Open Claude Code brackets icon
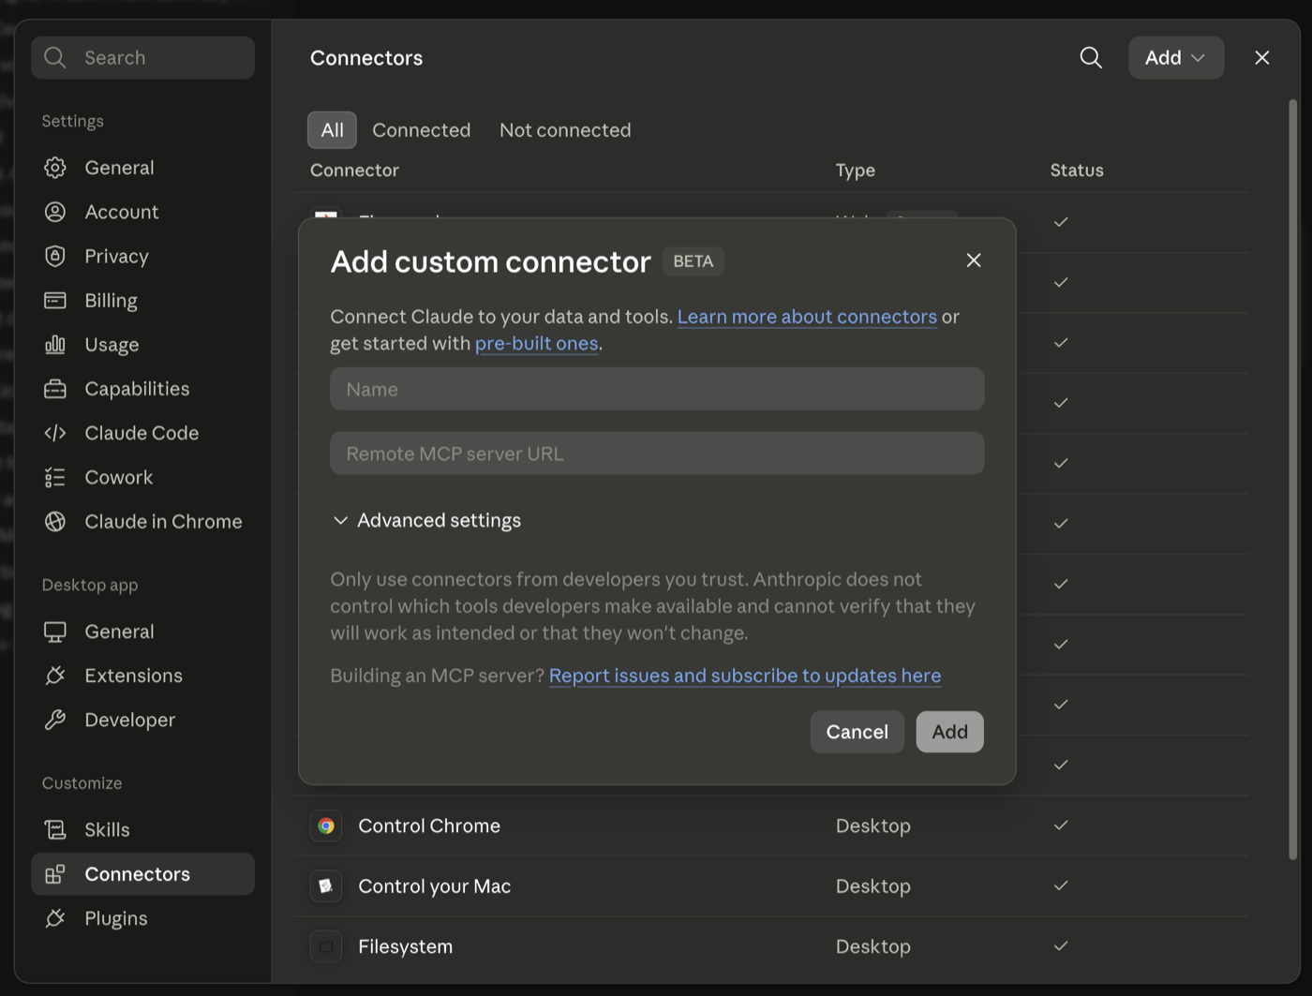The image size is (1312, 996). (x=55, y=433)
